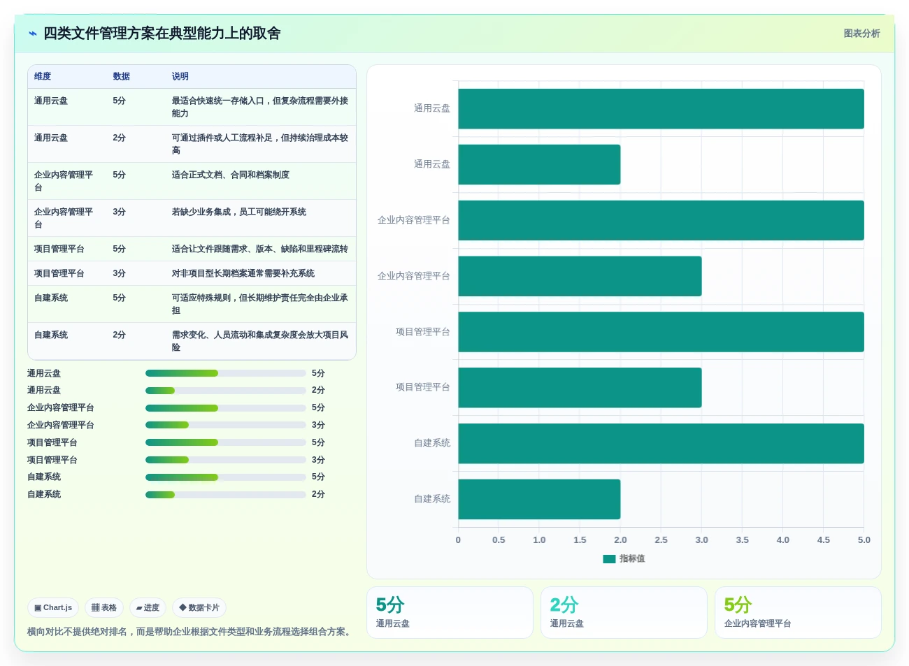Click the 自建系统 chart bar reaching 2.0
Screen dimensions: 909x666
point(539,499)
